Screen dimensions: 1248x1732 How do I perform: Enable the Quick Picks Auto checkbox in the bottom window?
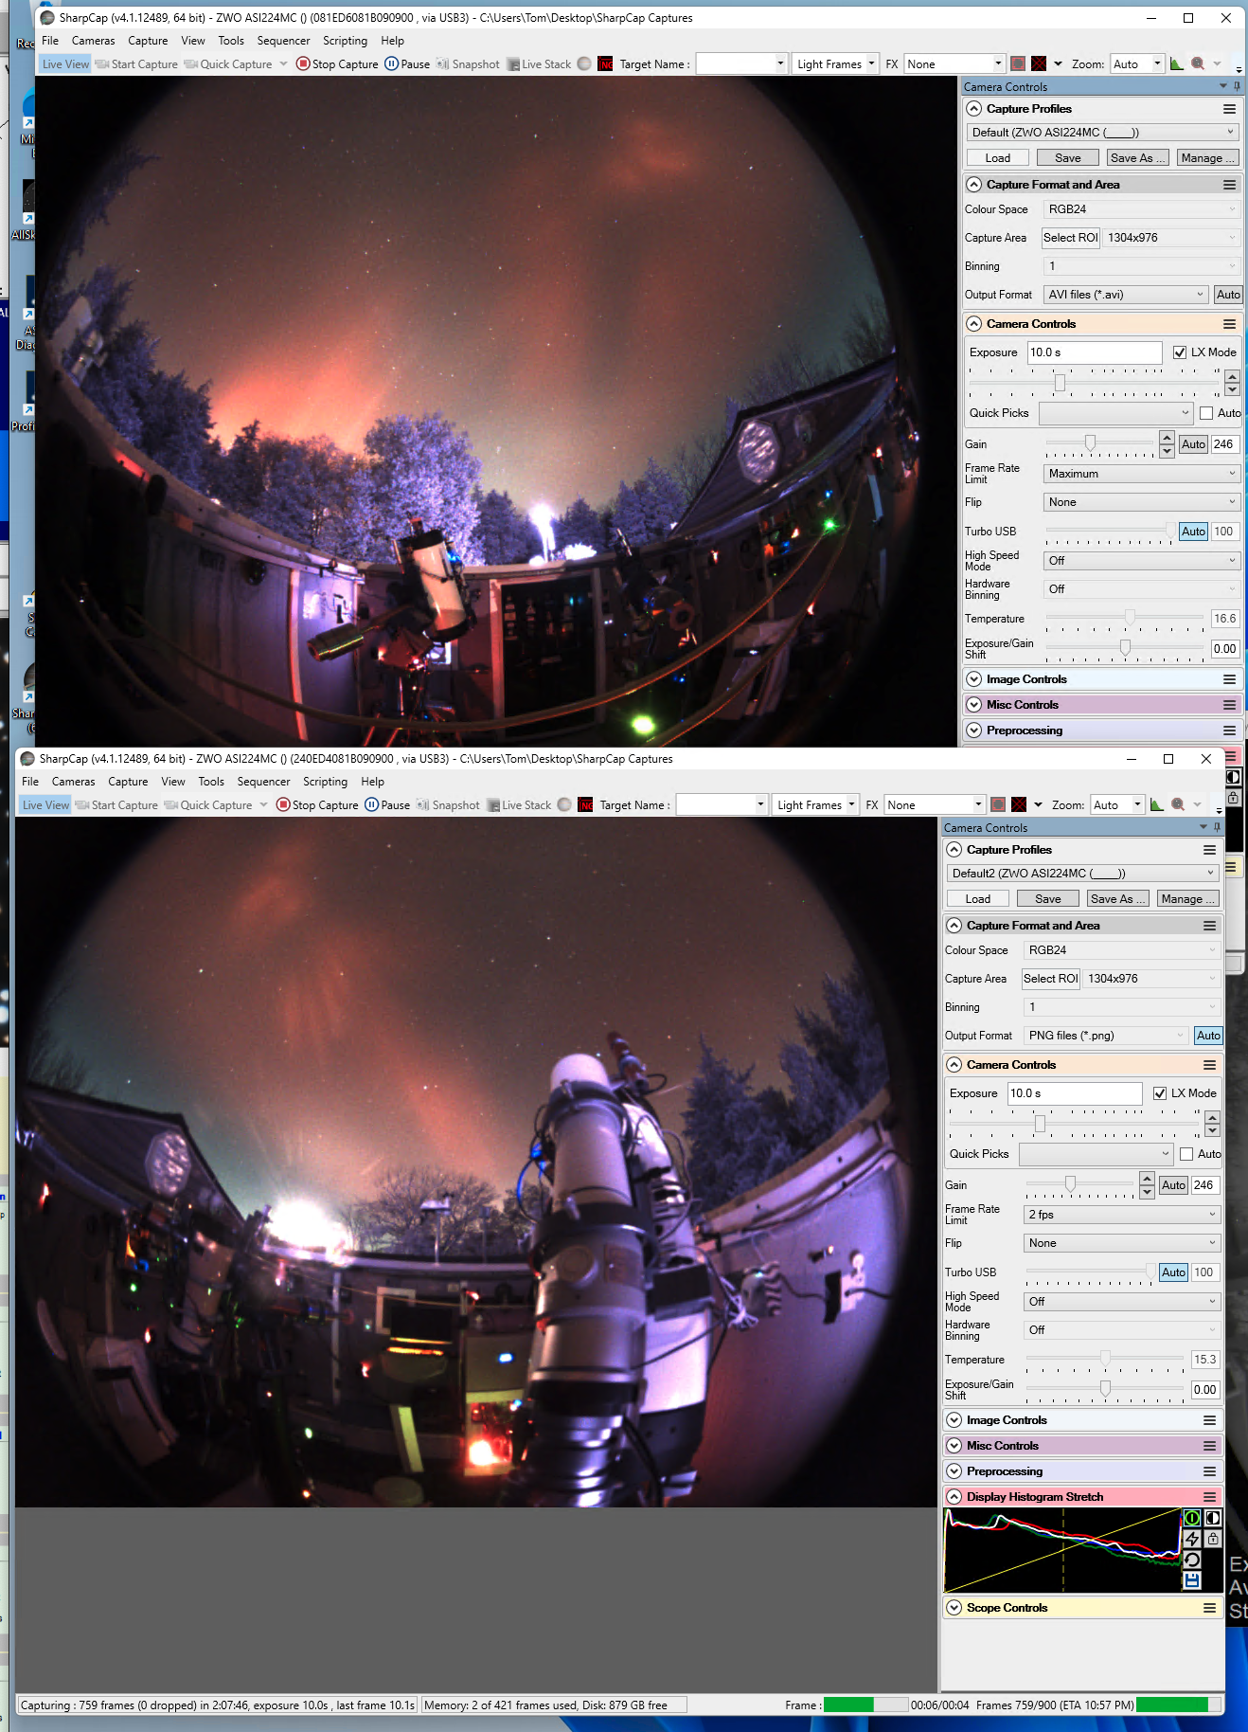point(1186,1154)
